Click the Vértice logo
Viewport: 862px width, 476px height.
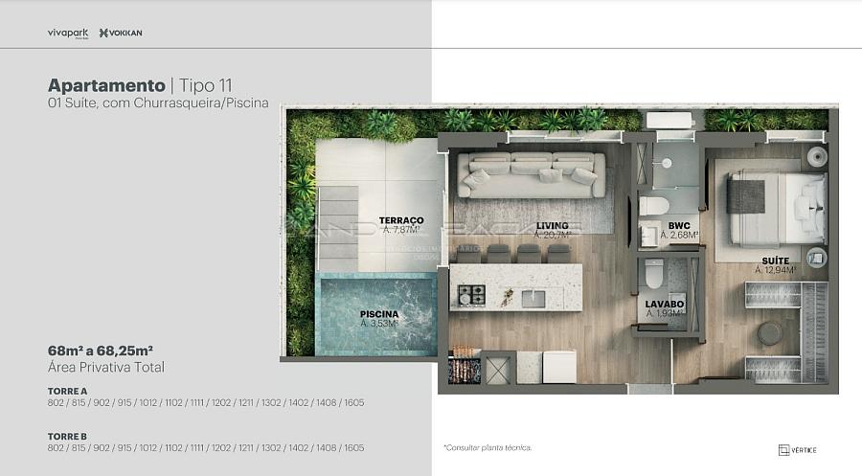click(798, 449)
